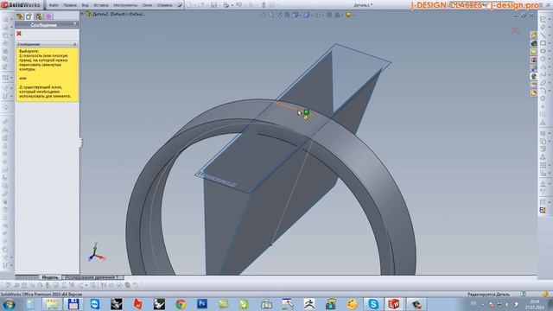
Task: Select the Spline sketch tool
Action: pos(543,75)
